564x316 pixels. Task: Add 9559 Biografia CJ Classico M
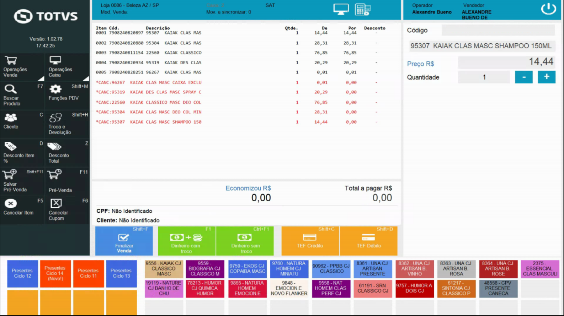tap(205, 269)
